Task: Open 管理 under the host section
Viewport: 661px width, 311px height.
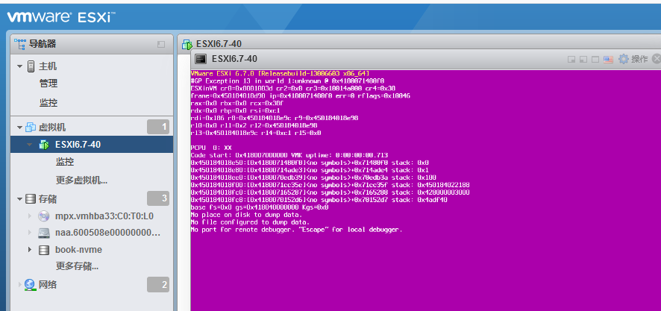Action: pyautogui.click(x=48, y=84)
